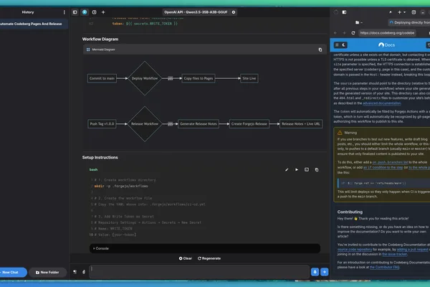Run the bash code block
Image resolution: width=430 pixels, height=287 pixels.
[297, 170]
